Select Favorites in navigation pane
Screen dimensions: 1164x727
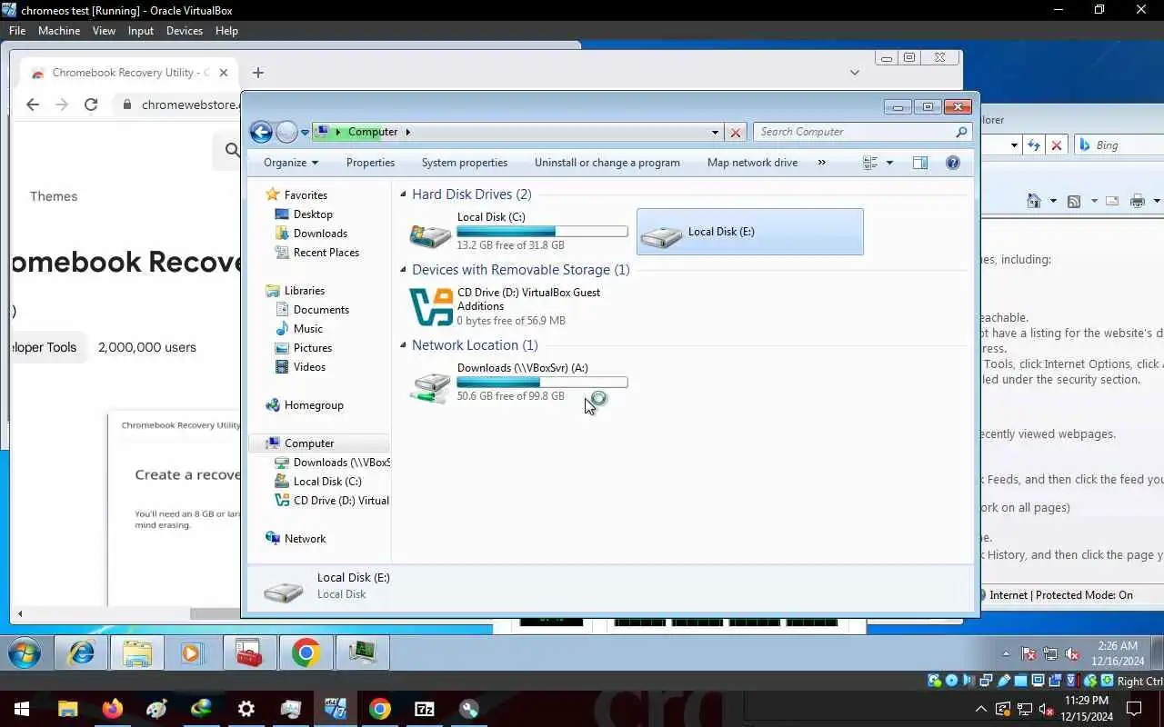coord(306,195)
